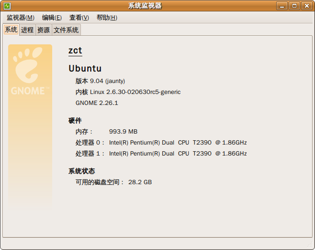Switch to the 文件系统 tab

point(66,30)
